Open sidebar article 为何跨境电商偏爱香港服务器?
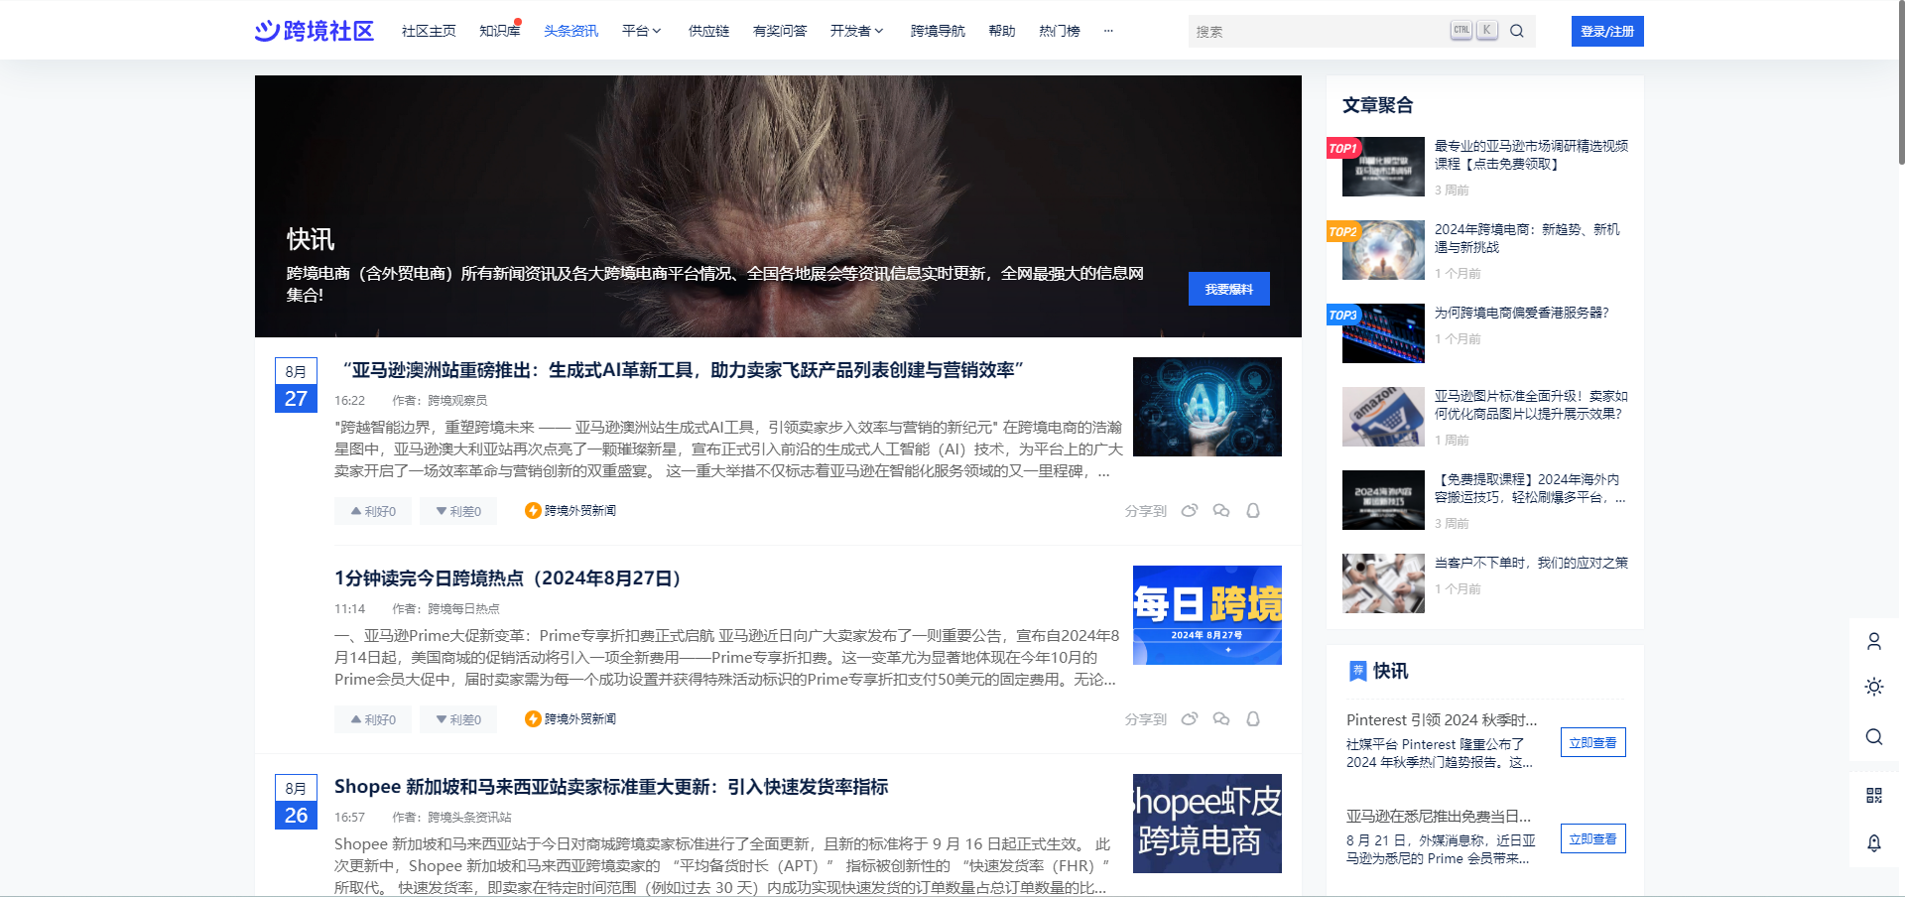 click(x=1522, y=313)
